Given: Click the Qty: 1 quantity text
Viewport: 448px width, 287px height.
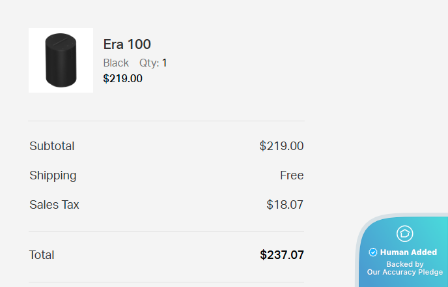Looking at the screenshot, I should click(153, 63).
